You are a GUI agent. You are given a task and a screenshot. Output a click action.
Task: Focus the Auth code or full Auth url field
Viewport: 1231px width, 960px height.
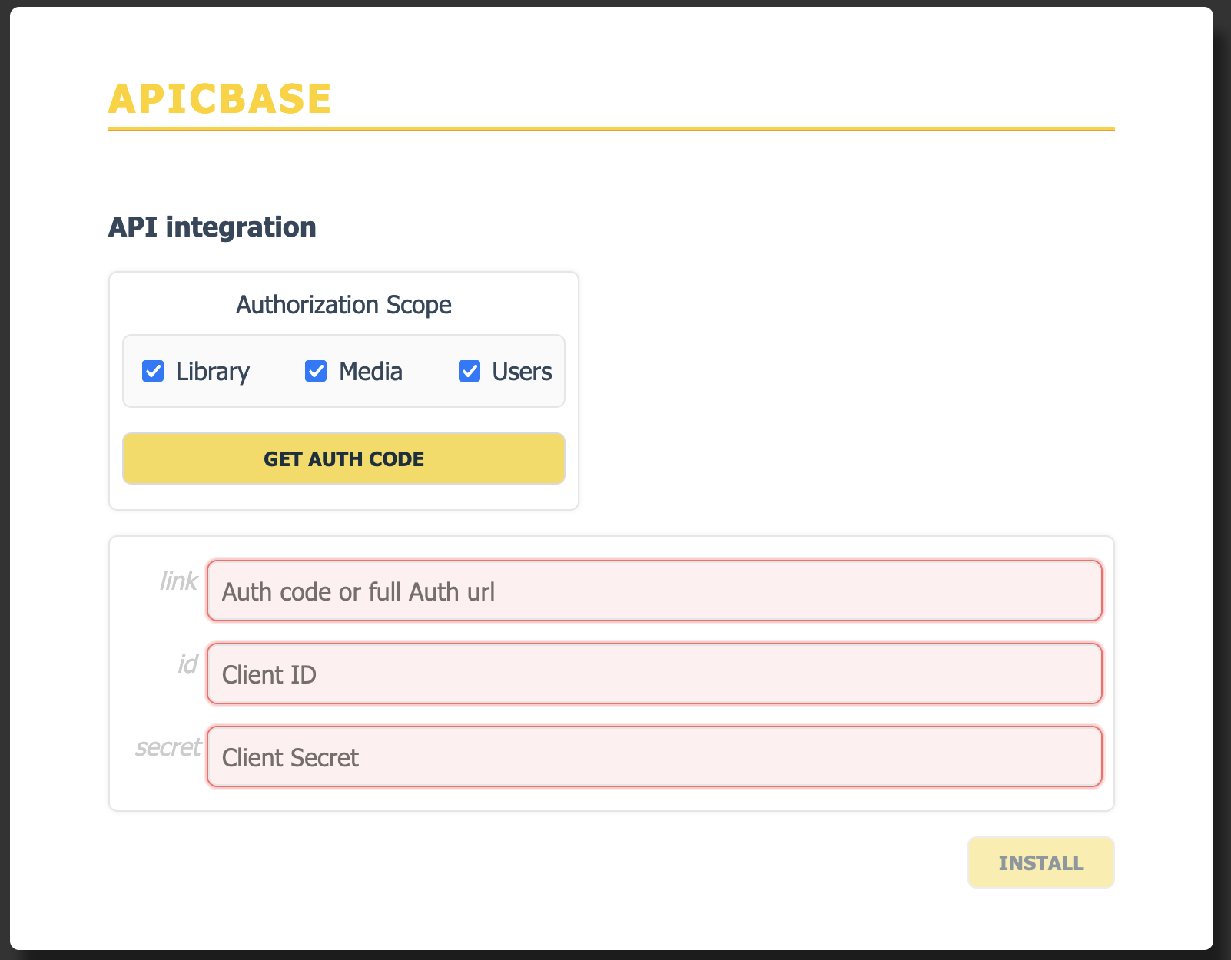click(655, 591)
